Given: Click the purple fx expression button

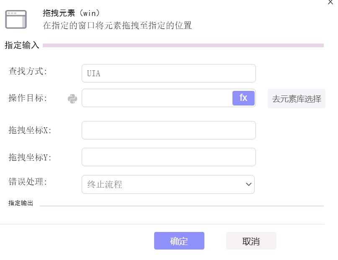Looking at the screenshot, I should click(x=243, y=98).
